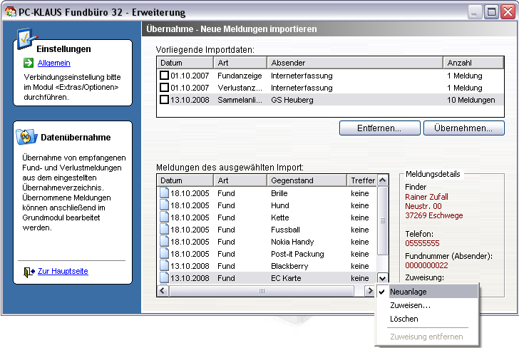Click the document icon of the Hund row

(165, 205)
